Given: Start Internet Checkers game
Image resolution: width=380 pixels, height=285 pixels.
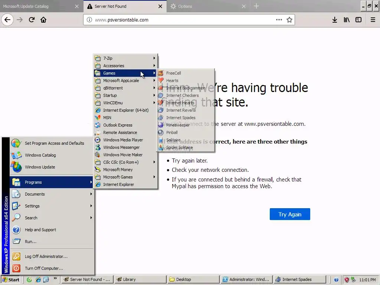Looking at the screenshot, I should pyautogui.click(x=186, y=95).
